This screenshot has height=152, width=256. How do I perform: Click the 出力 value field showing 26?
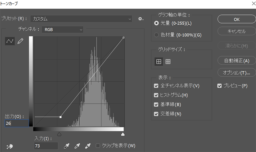click(x=17, y=123)
